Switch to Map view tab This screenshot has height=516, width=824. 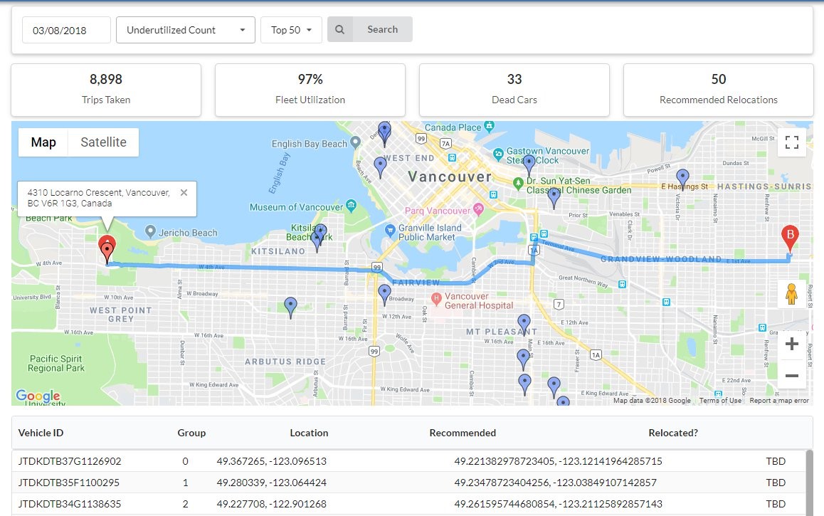(x=43, y=142)
